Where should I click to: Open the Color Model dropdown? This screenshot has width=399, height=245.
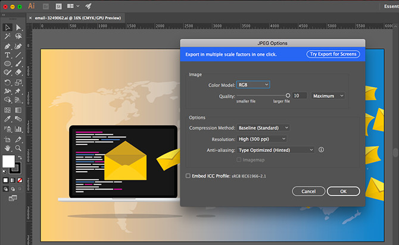pos(253,85)
